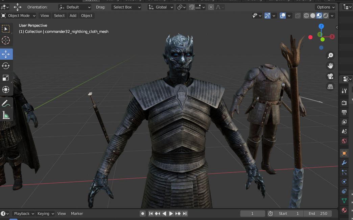Switch to Wireframe viewport shading
The height and width of the screenshot is (220, 353).
coord(306,16)
